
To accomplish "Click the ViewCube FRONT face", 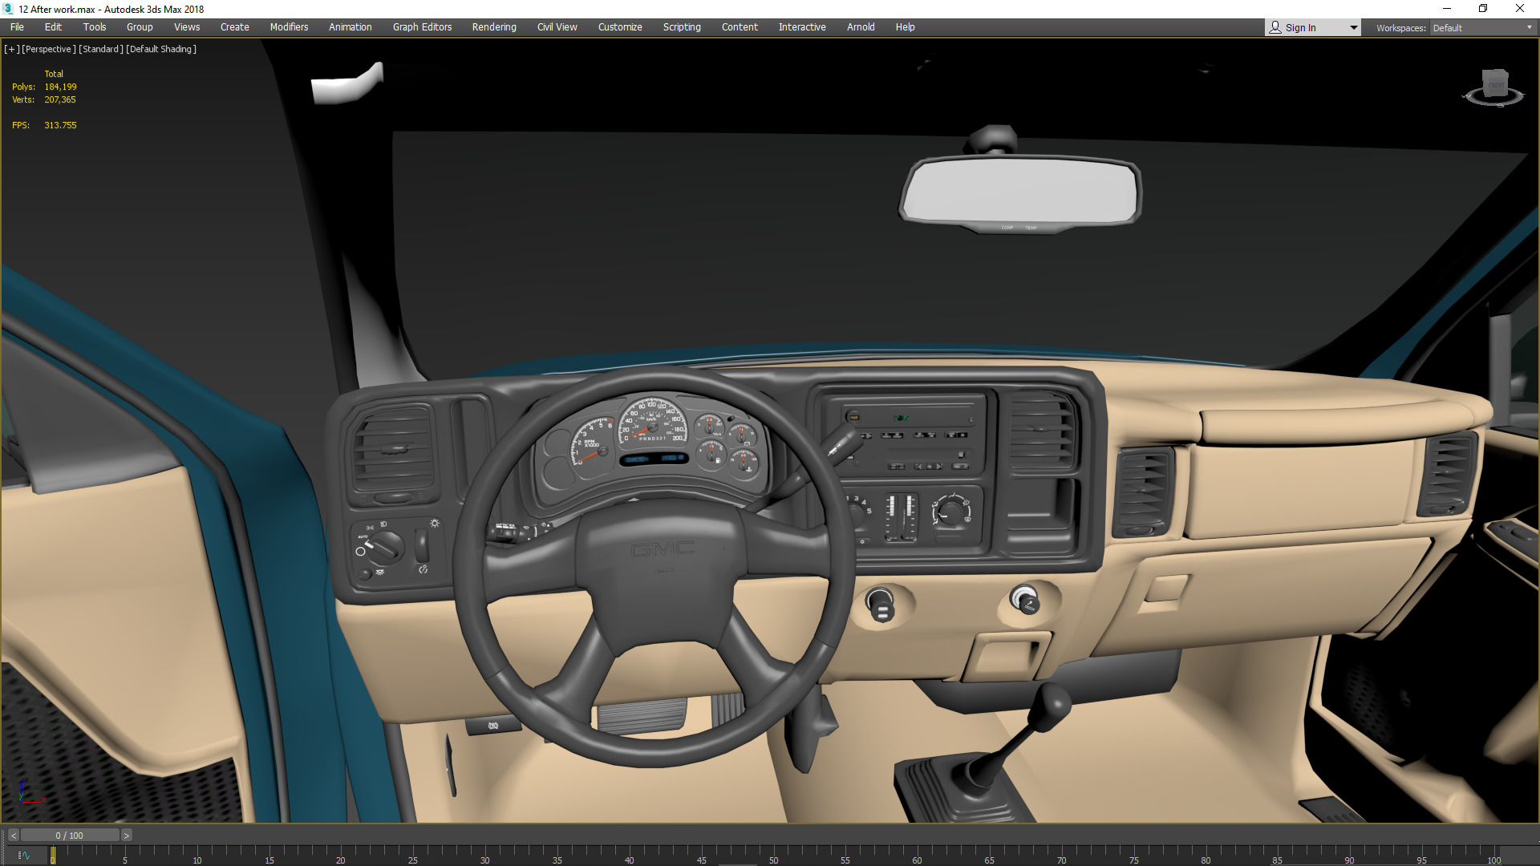I will tap(1496, 84).
